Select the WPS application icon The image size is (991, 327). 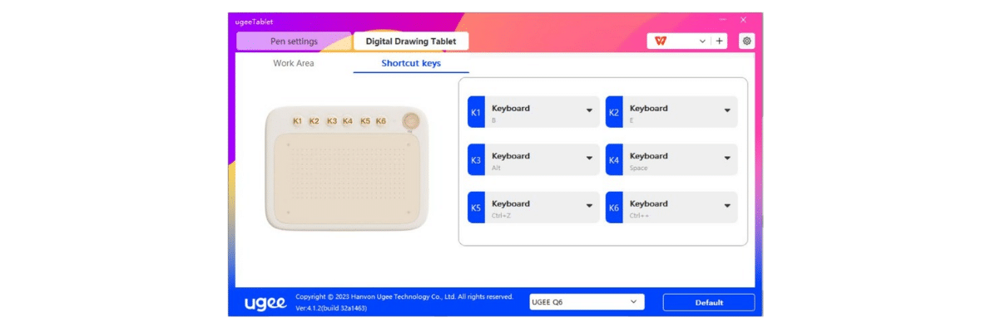(661, 41)
